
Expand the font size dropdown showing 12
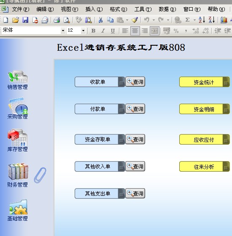[83, 31]
